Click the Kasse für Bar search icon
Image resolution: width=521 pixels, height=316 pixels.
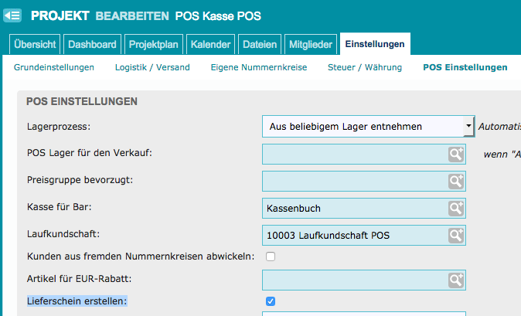(455, 208)
